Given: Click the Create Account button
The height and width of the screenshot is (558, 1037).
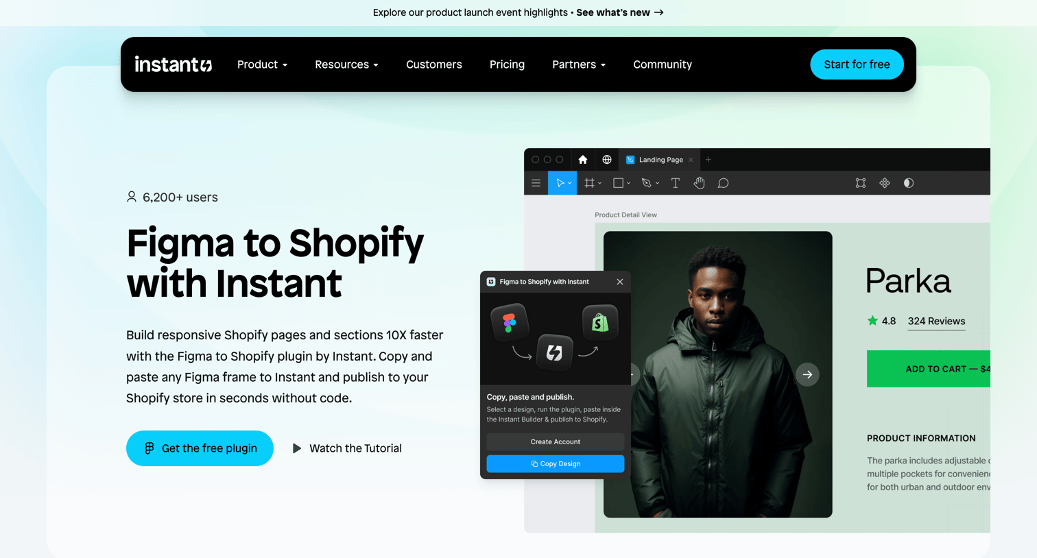Looking at the screenshot, I should pos(556,442).
